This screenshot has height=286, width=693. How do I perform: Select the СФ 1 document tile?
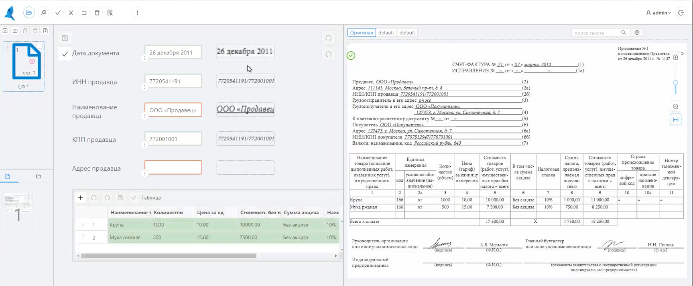click(24, 66)
